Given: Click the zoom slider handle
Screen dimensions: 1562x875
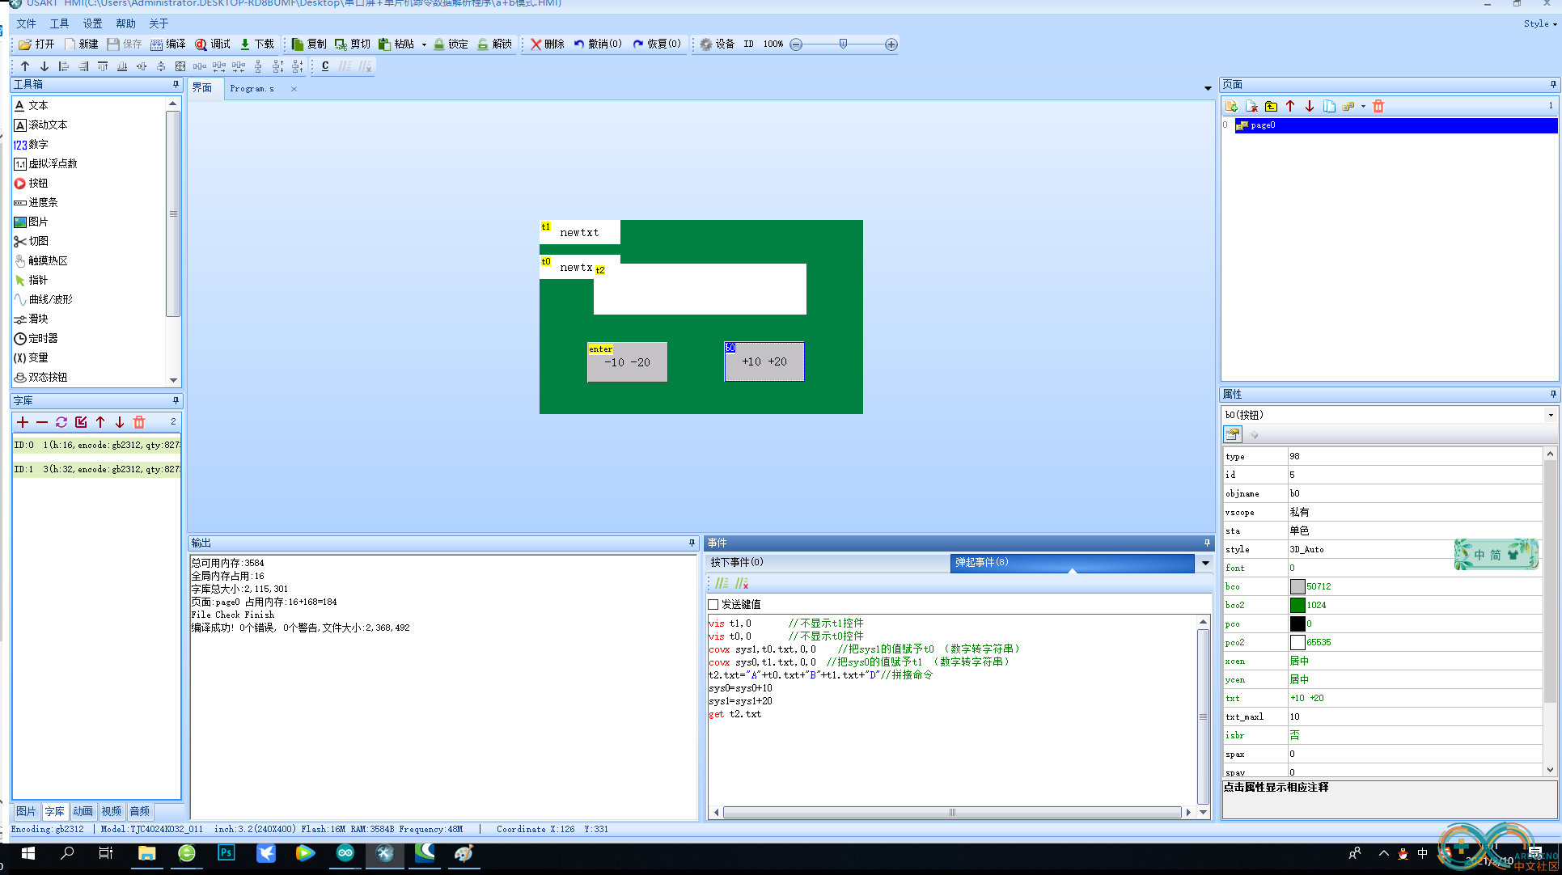Looking at the screenshot, I should pyautogui.click(x=843, y=44).
